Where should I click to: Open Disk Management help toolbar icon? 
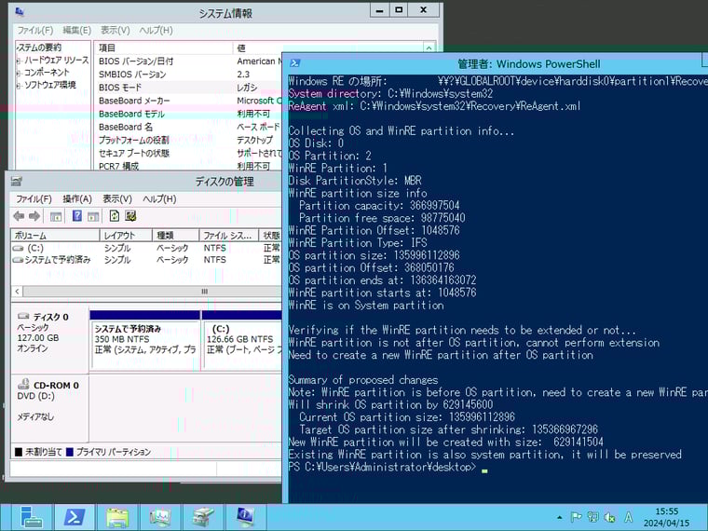[x=77, y=216]
